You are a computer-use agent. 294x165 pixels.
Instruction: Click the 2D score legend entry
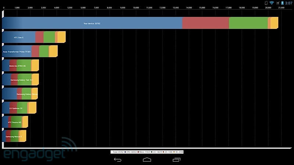pos(168,152)
